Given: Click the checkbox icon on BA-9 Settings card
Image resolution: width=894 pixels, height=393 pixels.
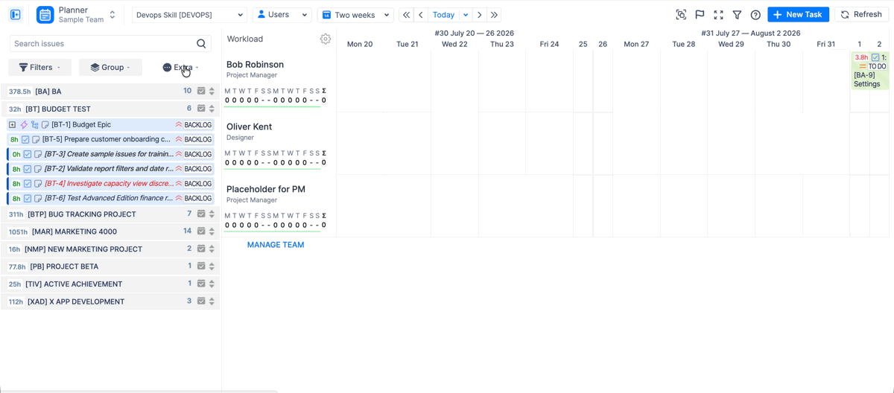Looking at the screenshot, I should click(875, 57).
